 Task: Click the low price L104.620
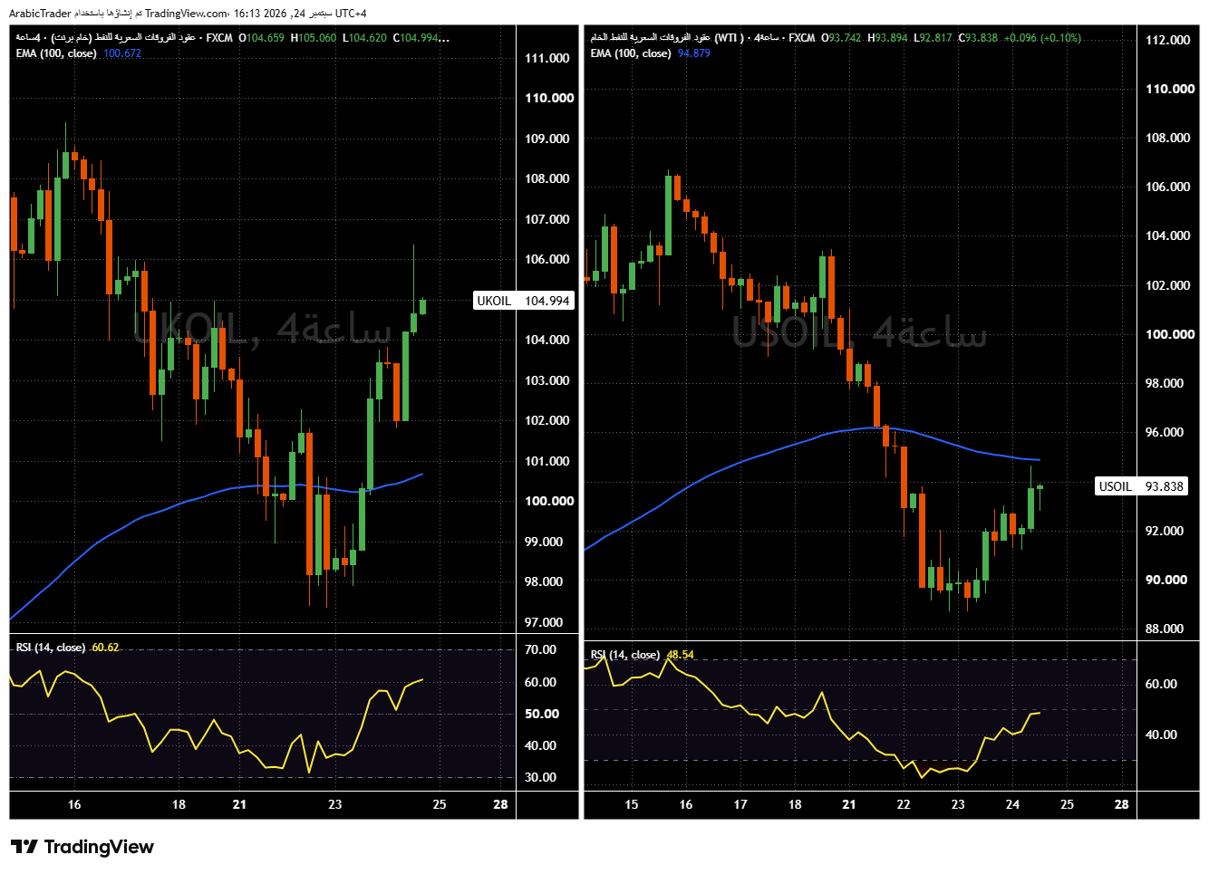click(364, 38)
